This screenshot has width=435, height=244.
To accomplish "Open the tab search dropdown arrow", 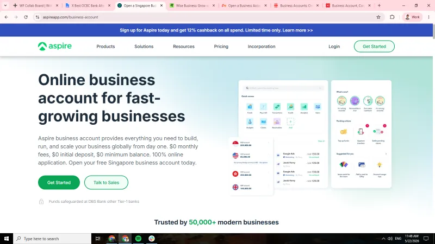I will point(5,5).
